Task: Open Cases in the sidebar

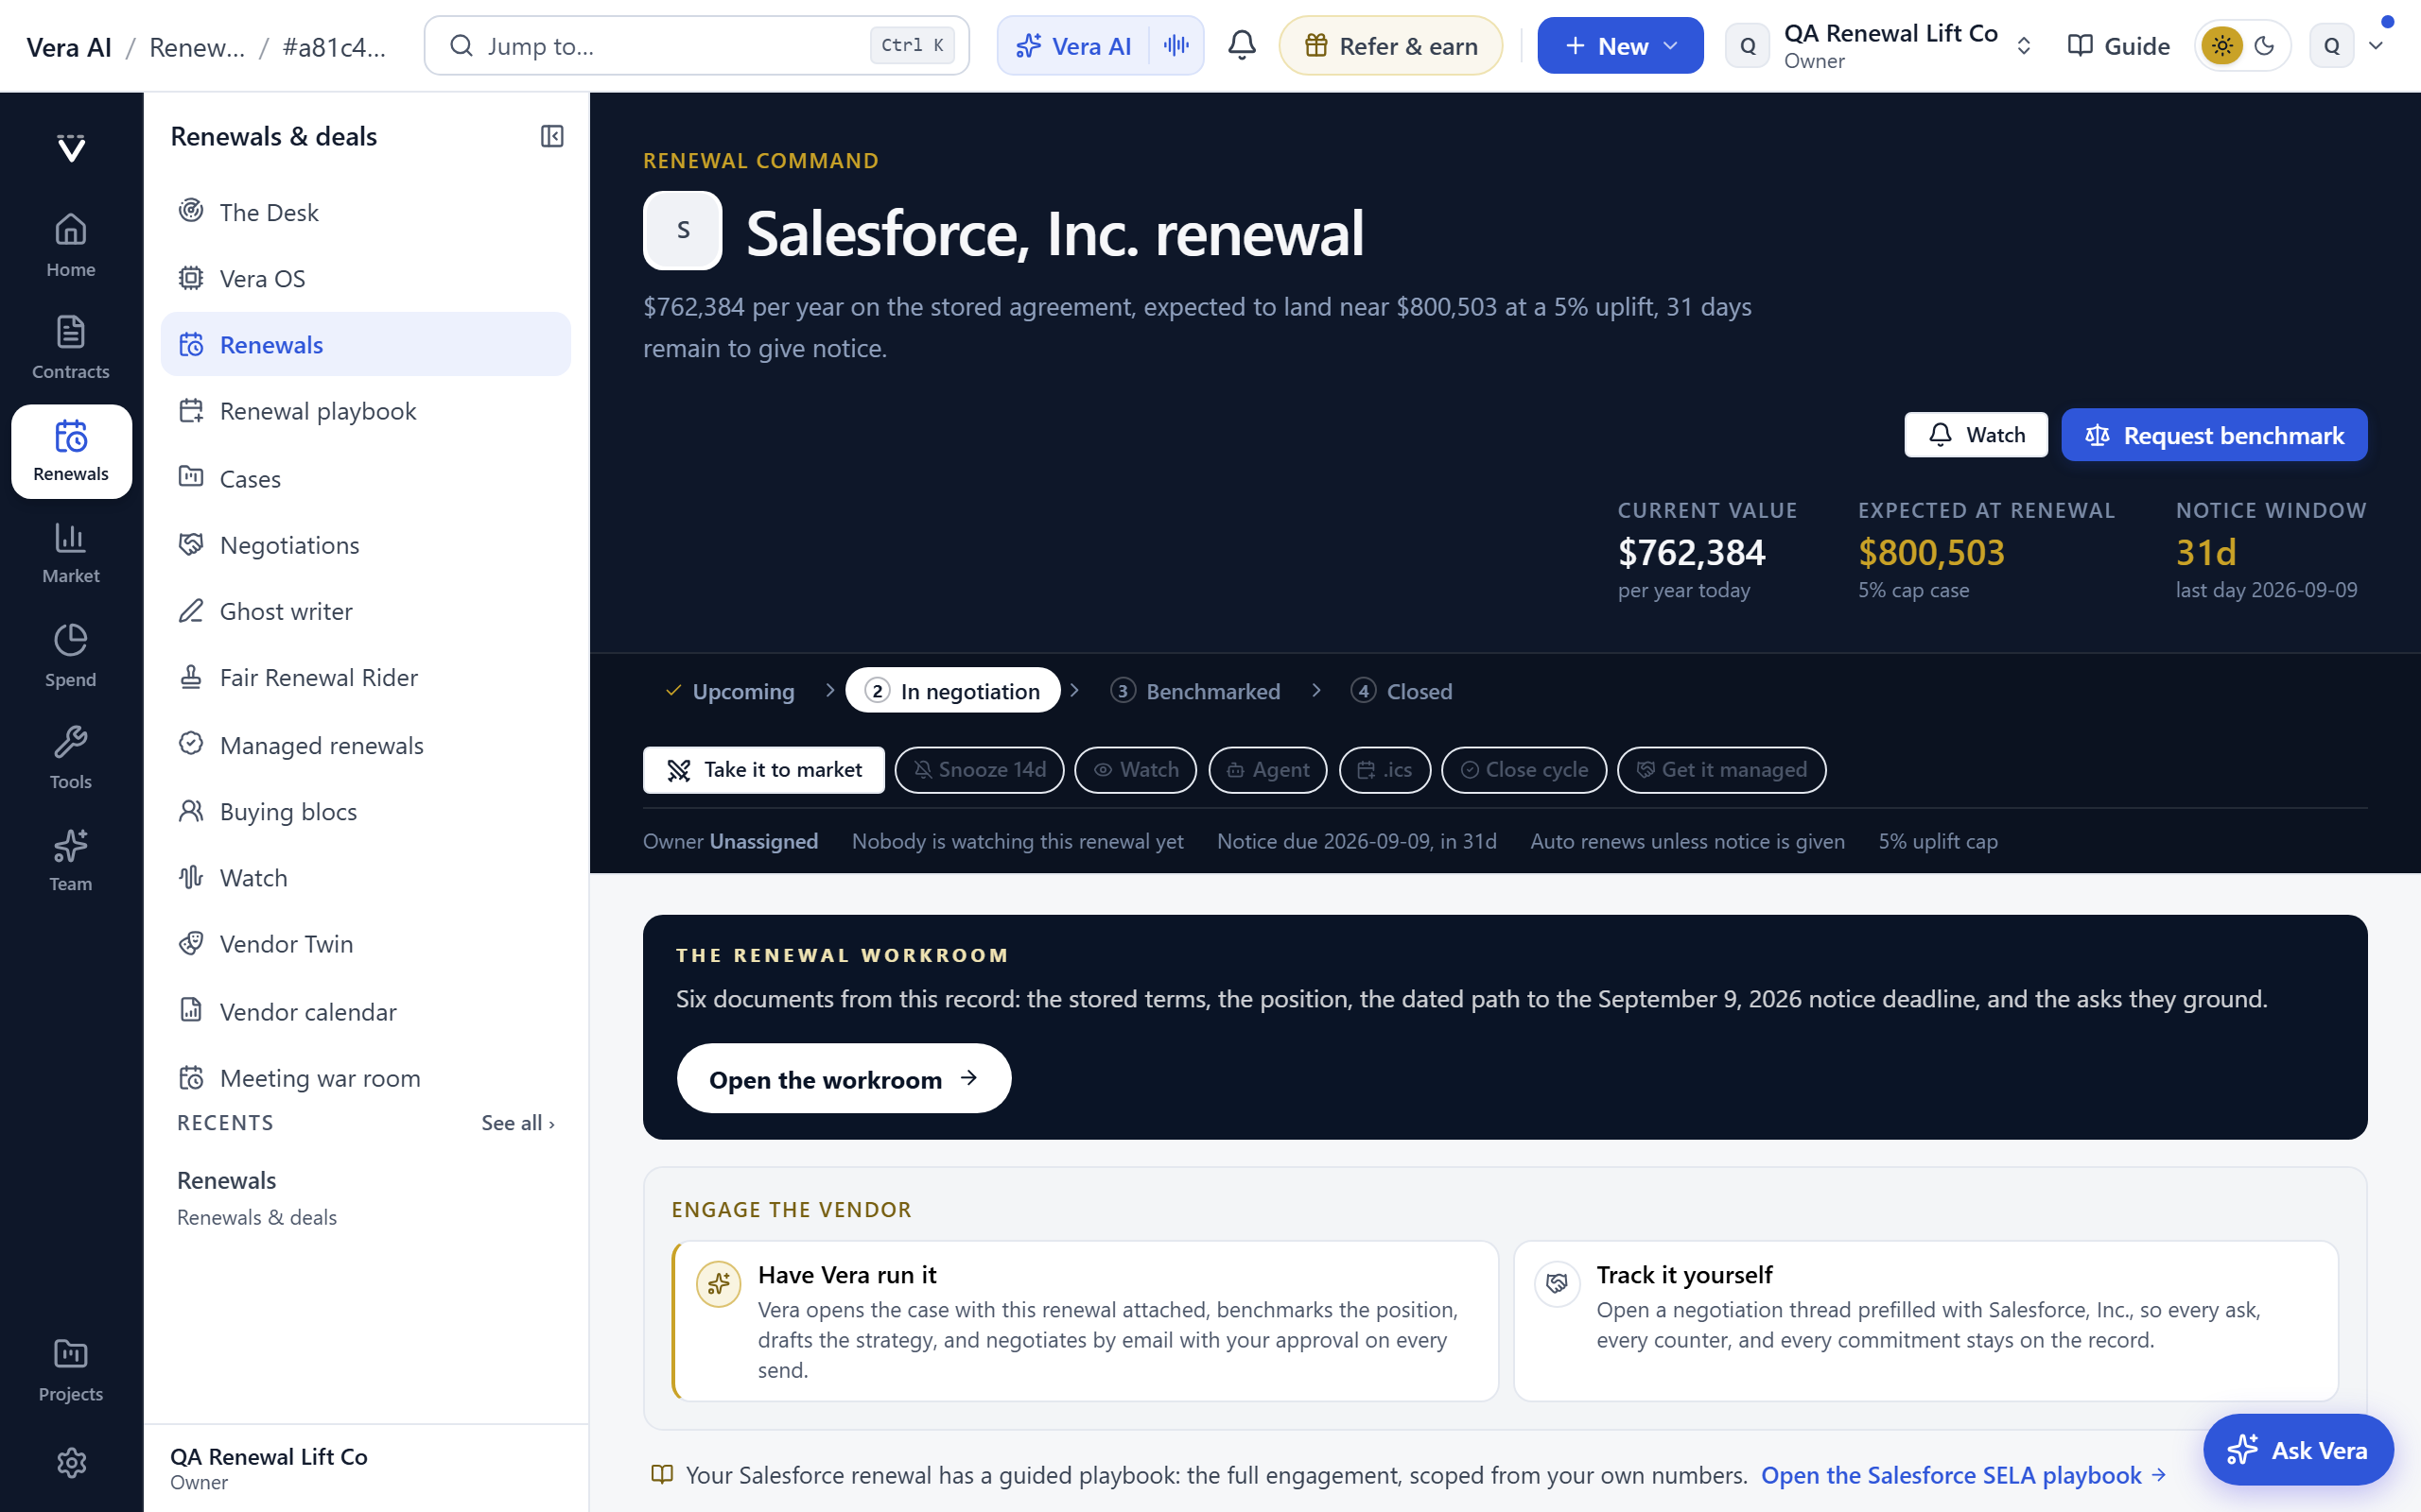Action: 366,478
